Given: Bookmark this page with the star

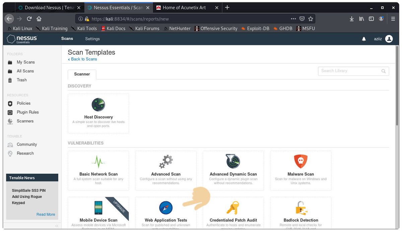Looking at the screenshot, I should pos(311,19).
